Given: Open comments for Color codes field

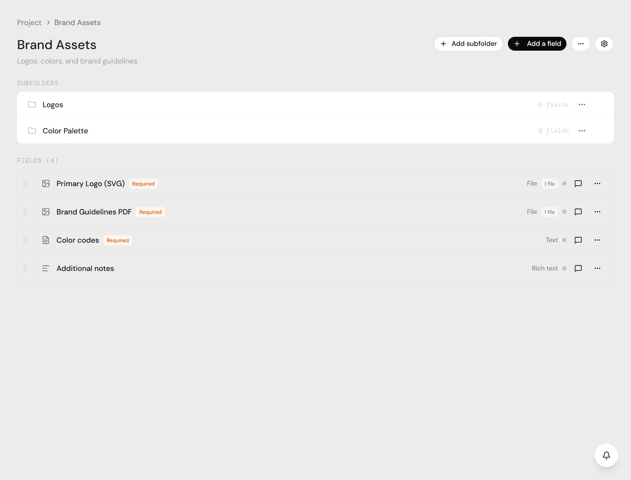Looking at the screenshot, I should click(x=578, y=240).
